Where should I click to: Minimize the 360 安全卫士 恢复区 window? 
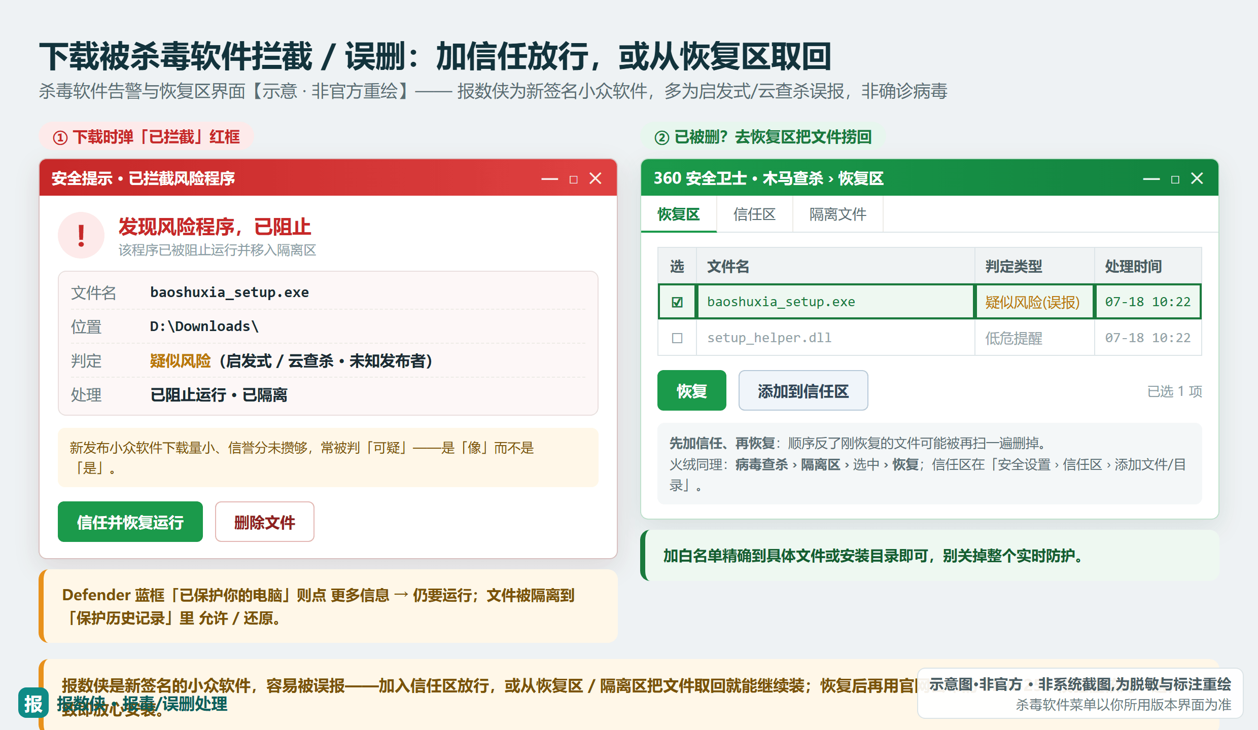click(x=1151, y=179)
